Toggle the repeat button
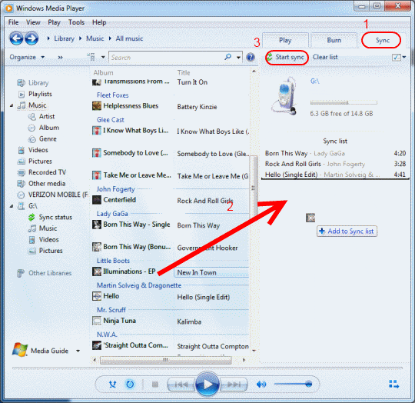Screen dimensions: 415x403 coord(130,385)
